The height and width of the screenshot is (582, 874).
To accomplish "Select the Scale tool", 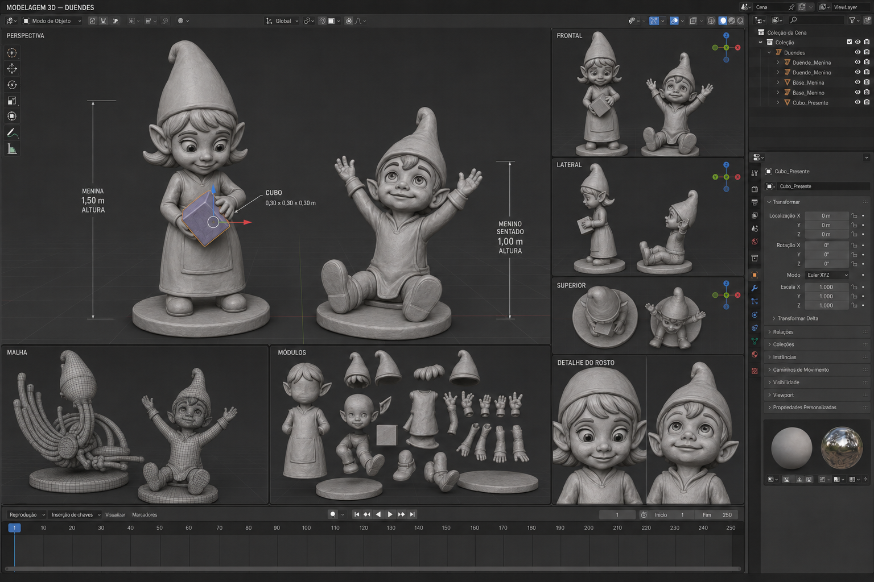I will (12, 101).
